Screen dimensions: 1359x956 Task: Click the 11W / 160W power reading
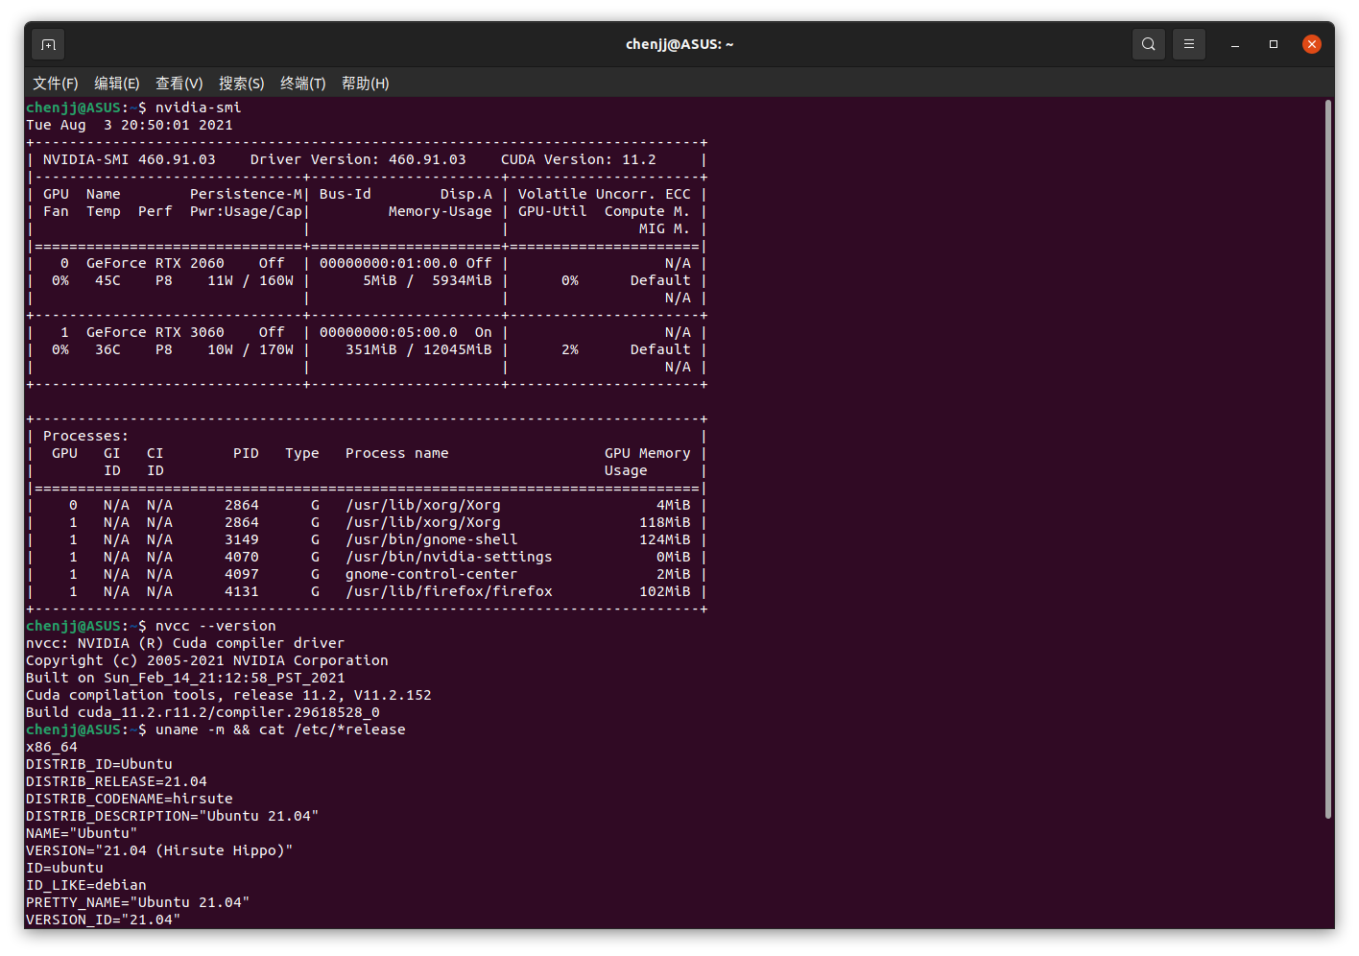(x=250, y=280)
